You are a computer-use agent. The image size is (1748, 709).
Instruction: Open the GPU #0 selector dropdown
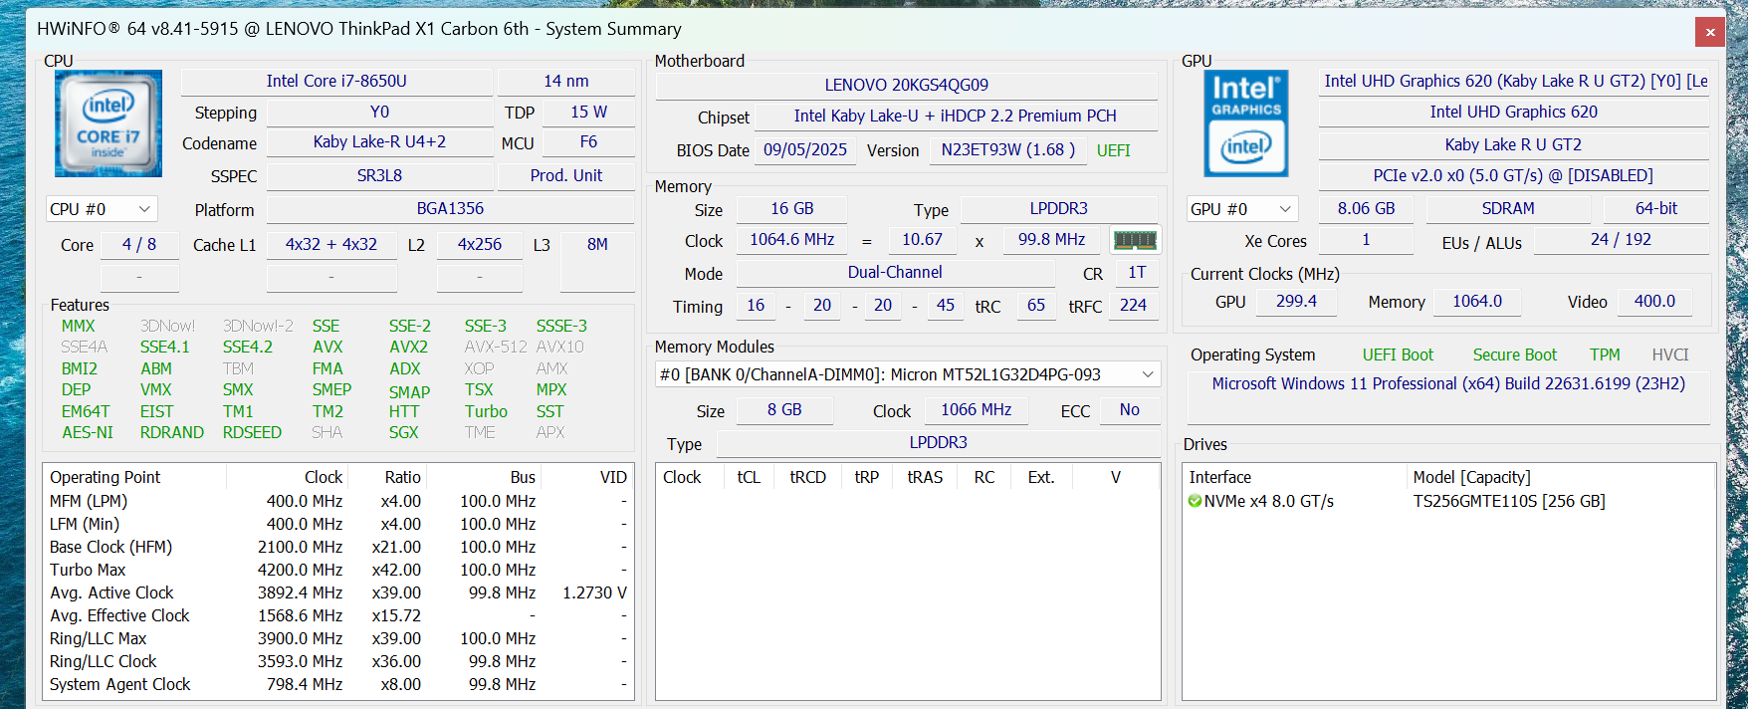pyautogui.click(x=1242, y=209)
